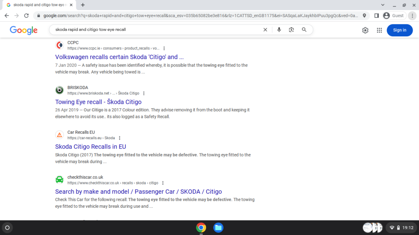The image size is (419, 235).
Task: Open Search by make and model link
Action: 138,192
